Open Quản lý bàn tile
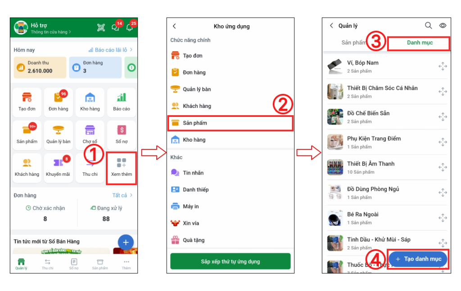461x291 pixels. [58, 135]
